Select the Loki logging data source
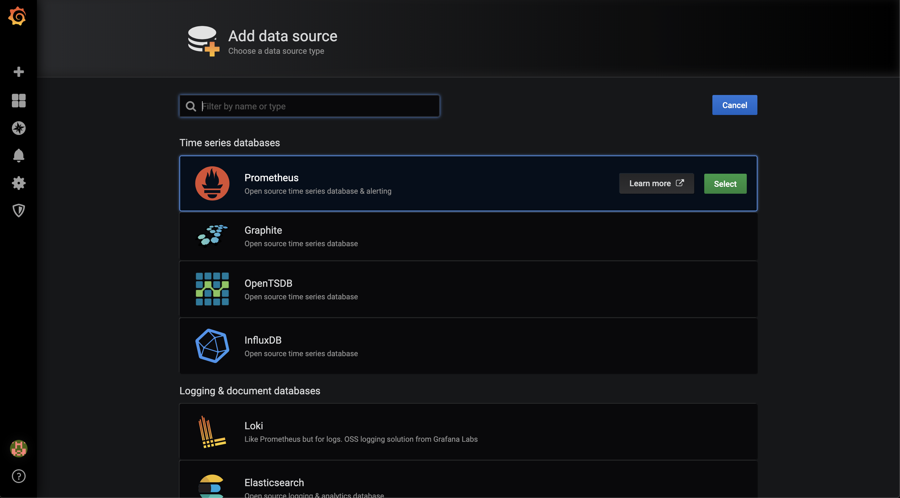 (468, 432)
